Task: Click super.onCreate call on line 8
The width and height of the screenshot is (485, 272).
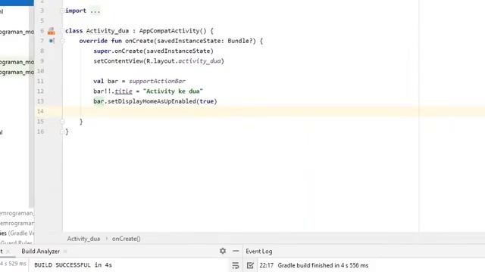Action: 153,51
